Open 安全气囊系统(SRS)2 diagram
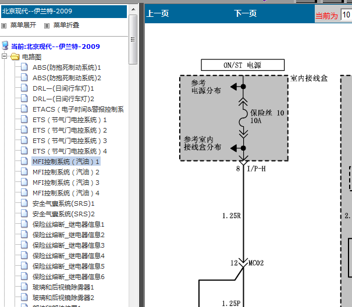The image size is (352, 307). pos(63,214)
